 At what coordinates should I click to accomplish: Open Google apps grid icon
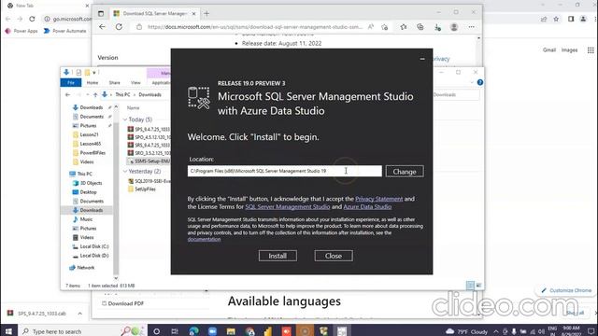(x=591, y=49)
